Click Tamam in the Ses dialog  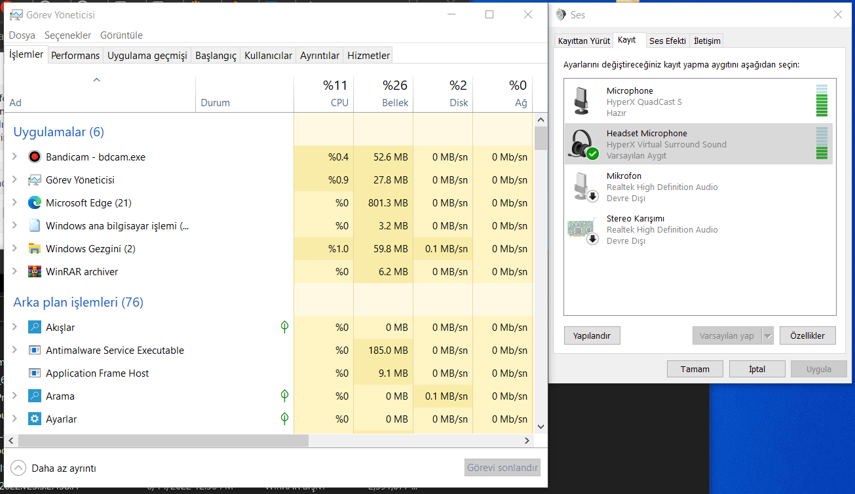point(695,369)
